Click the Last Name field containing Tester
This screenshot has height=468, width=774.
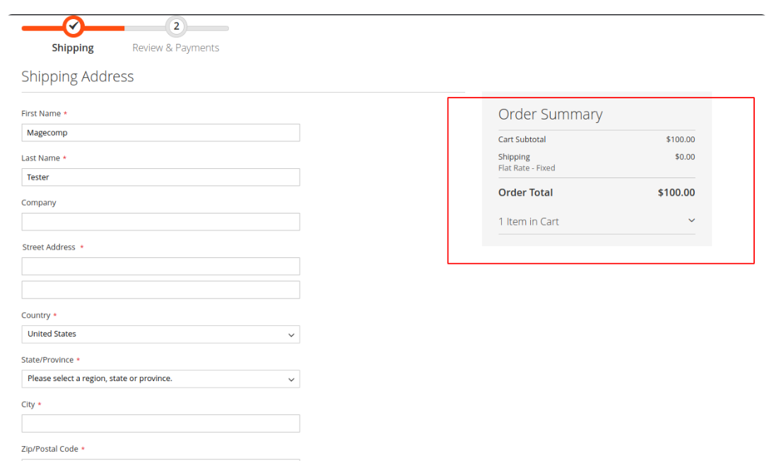pyautogui.click(x=160, y=177)
